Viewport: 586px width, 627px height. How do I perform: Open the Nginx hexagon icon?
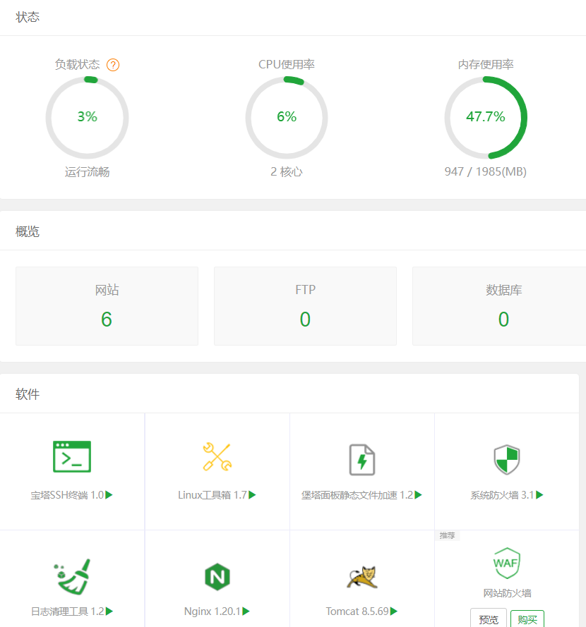[x=217, y=577]
